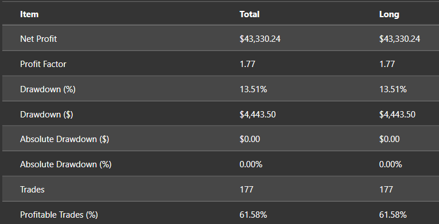Select the Absolute Drawdown ($) row label
This screenshot has height=224, width=439.
click(64, 139)
